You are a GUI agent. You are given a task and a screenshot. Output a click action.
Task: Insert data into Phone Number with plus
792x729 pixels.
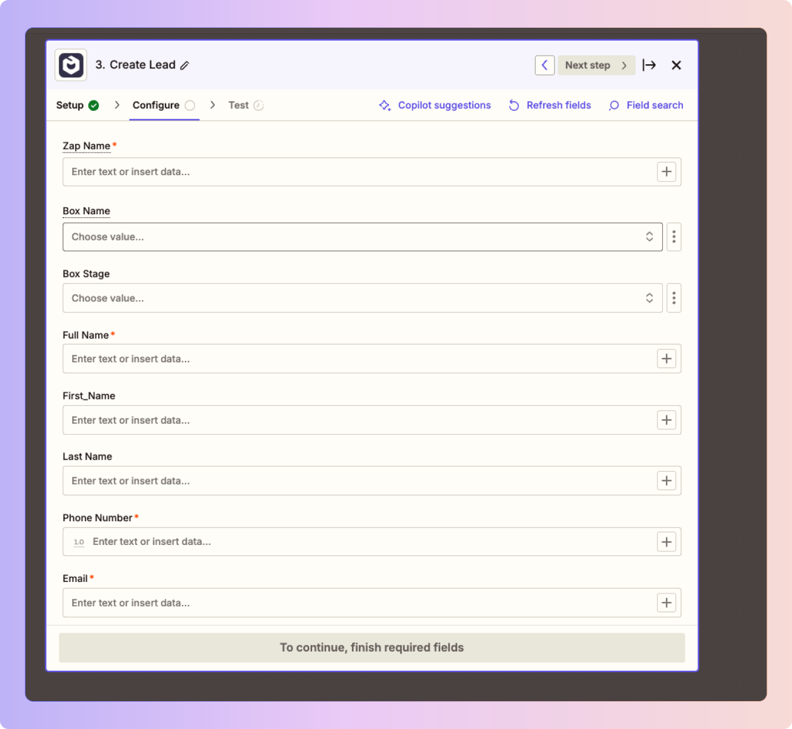tap(667, 542)
